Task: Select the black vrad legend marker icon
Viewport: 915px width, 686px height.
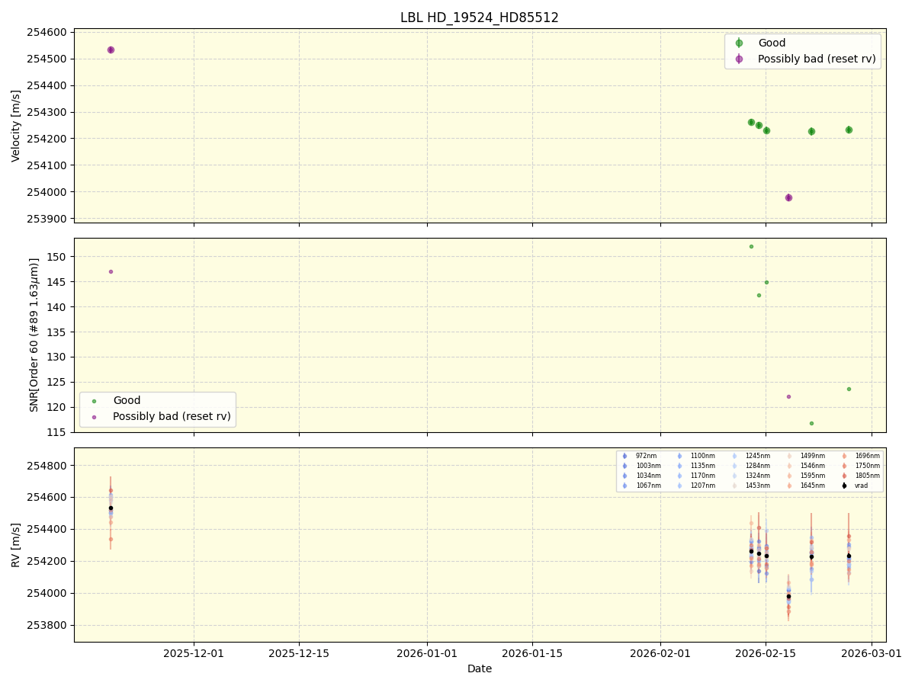Action: pos(843,486)
